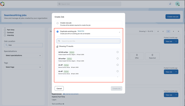
Task: Open the first View Job dropdown arrow
Action: 176,41
